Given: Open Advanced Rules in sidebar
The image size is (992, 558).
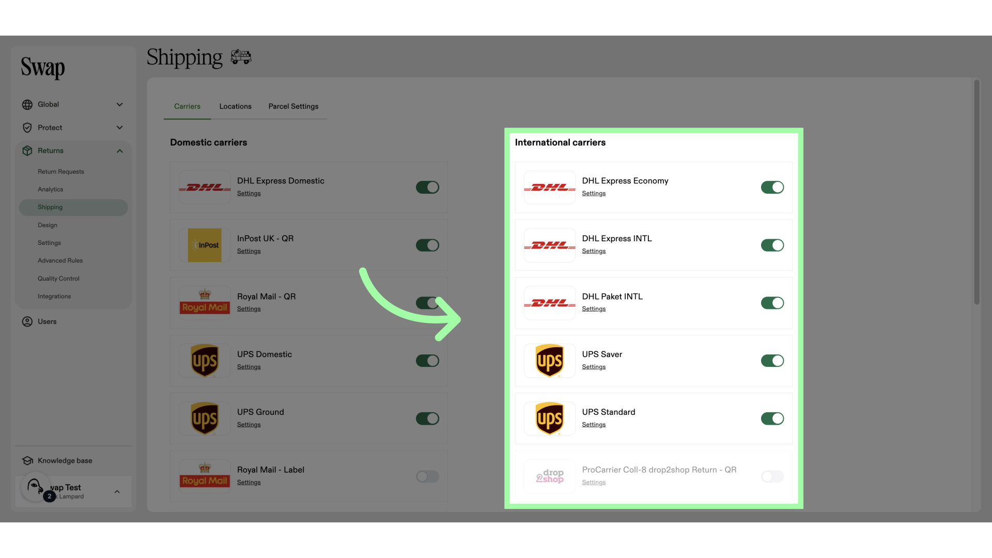Looking at the screenshot, I should click(60, 260).
